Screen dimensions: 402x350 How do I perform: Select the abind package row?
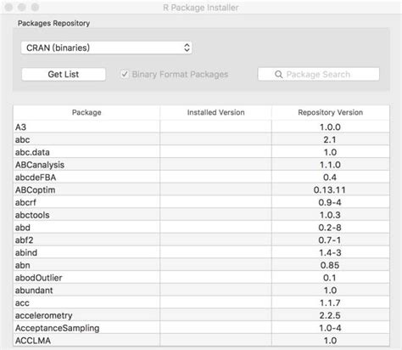pos(201,252)
